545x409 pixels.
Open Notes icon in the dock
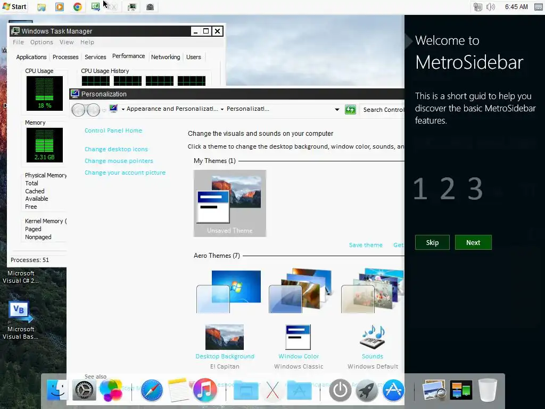(178, 390)
